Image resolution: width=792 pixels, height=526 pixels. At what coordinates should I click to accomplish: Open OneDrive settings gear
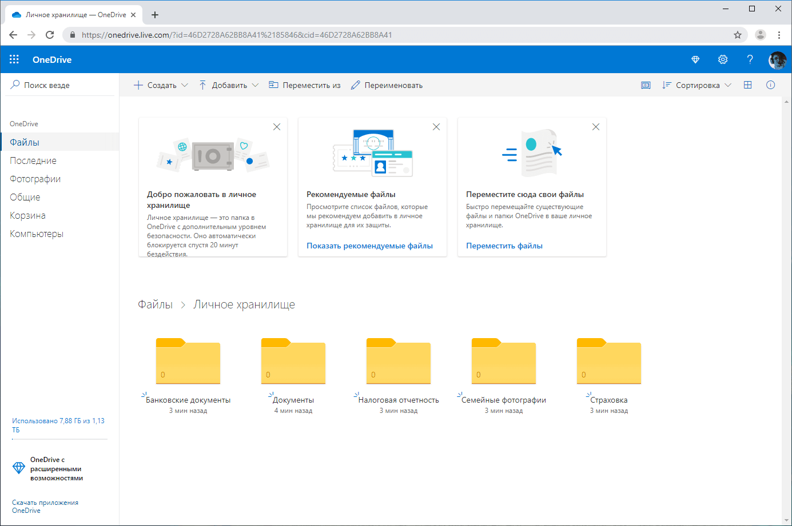(722, 59)
